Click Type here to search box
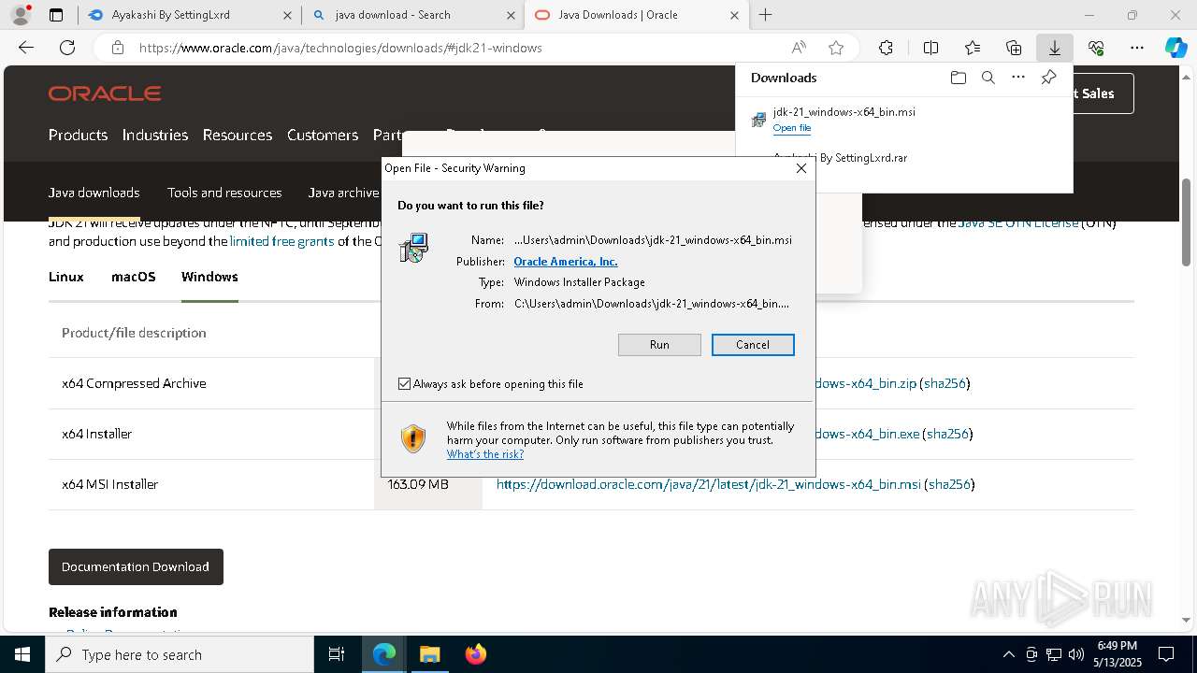Viewport: 1197px width, 673px height. pyautogui.click(x=180, y=654)
